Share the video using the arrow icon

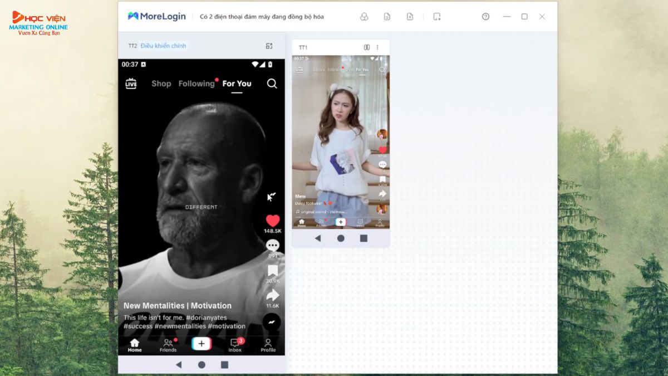click(272, 296)
